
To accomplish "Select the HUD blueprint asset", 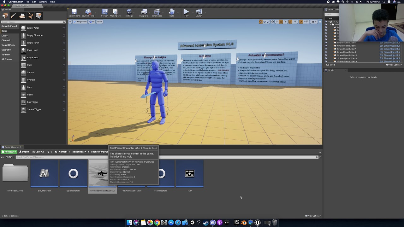I will (x=190, y=177).
